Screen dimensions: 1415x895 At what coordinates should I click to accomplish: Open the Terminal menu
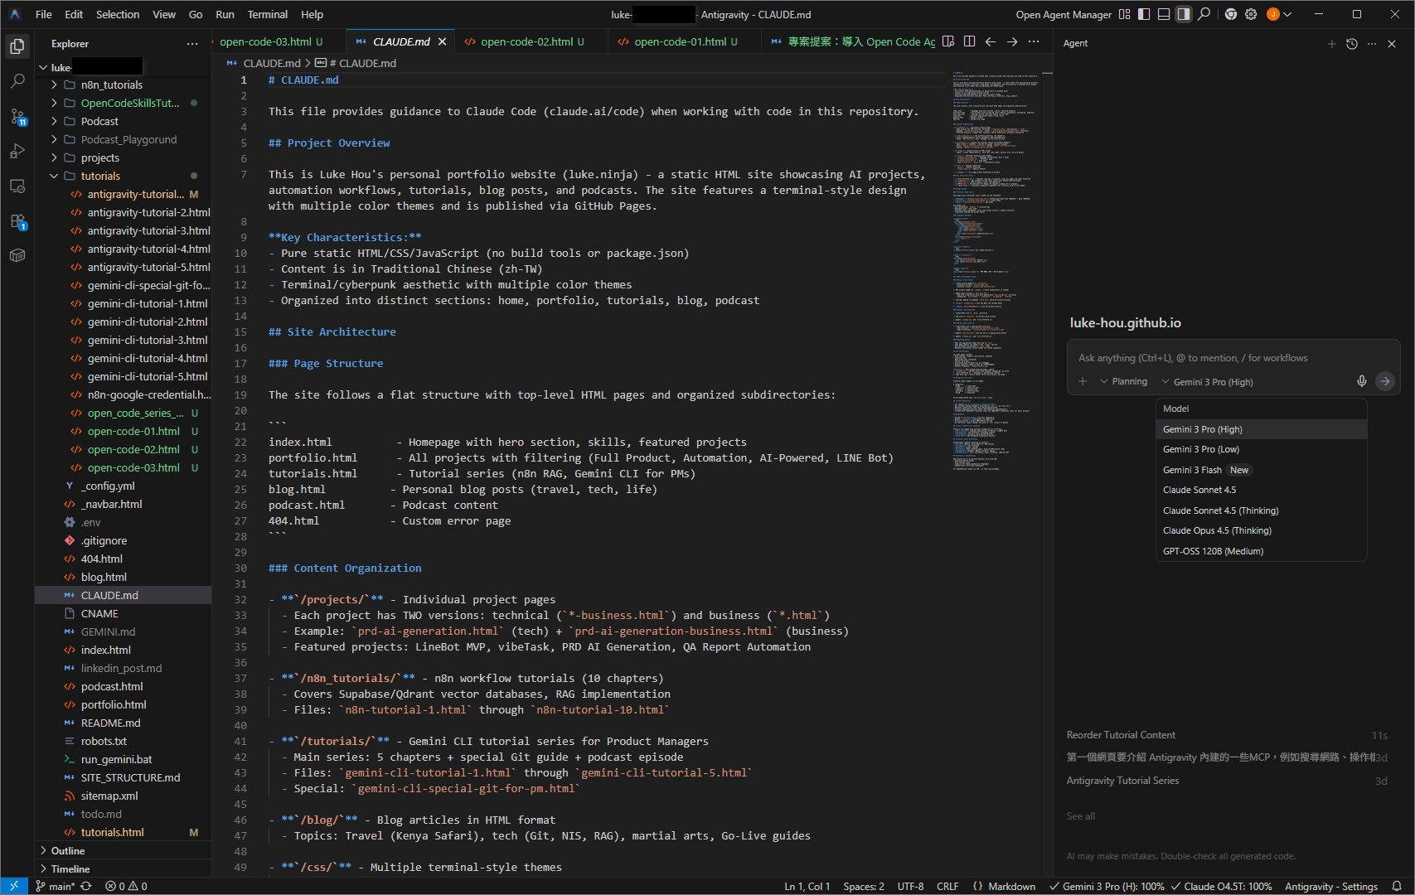click(267, 14)
